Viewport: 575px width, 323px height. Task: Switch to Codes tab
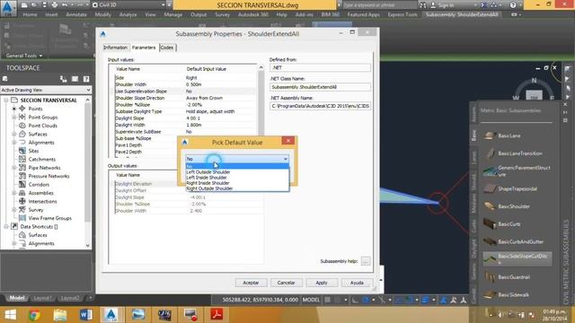point(167,48)
